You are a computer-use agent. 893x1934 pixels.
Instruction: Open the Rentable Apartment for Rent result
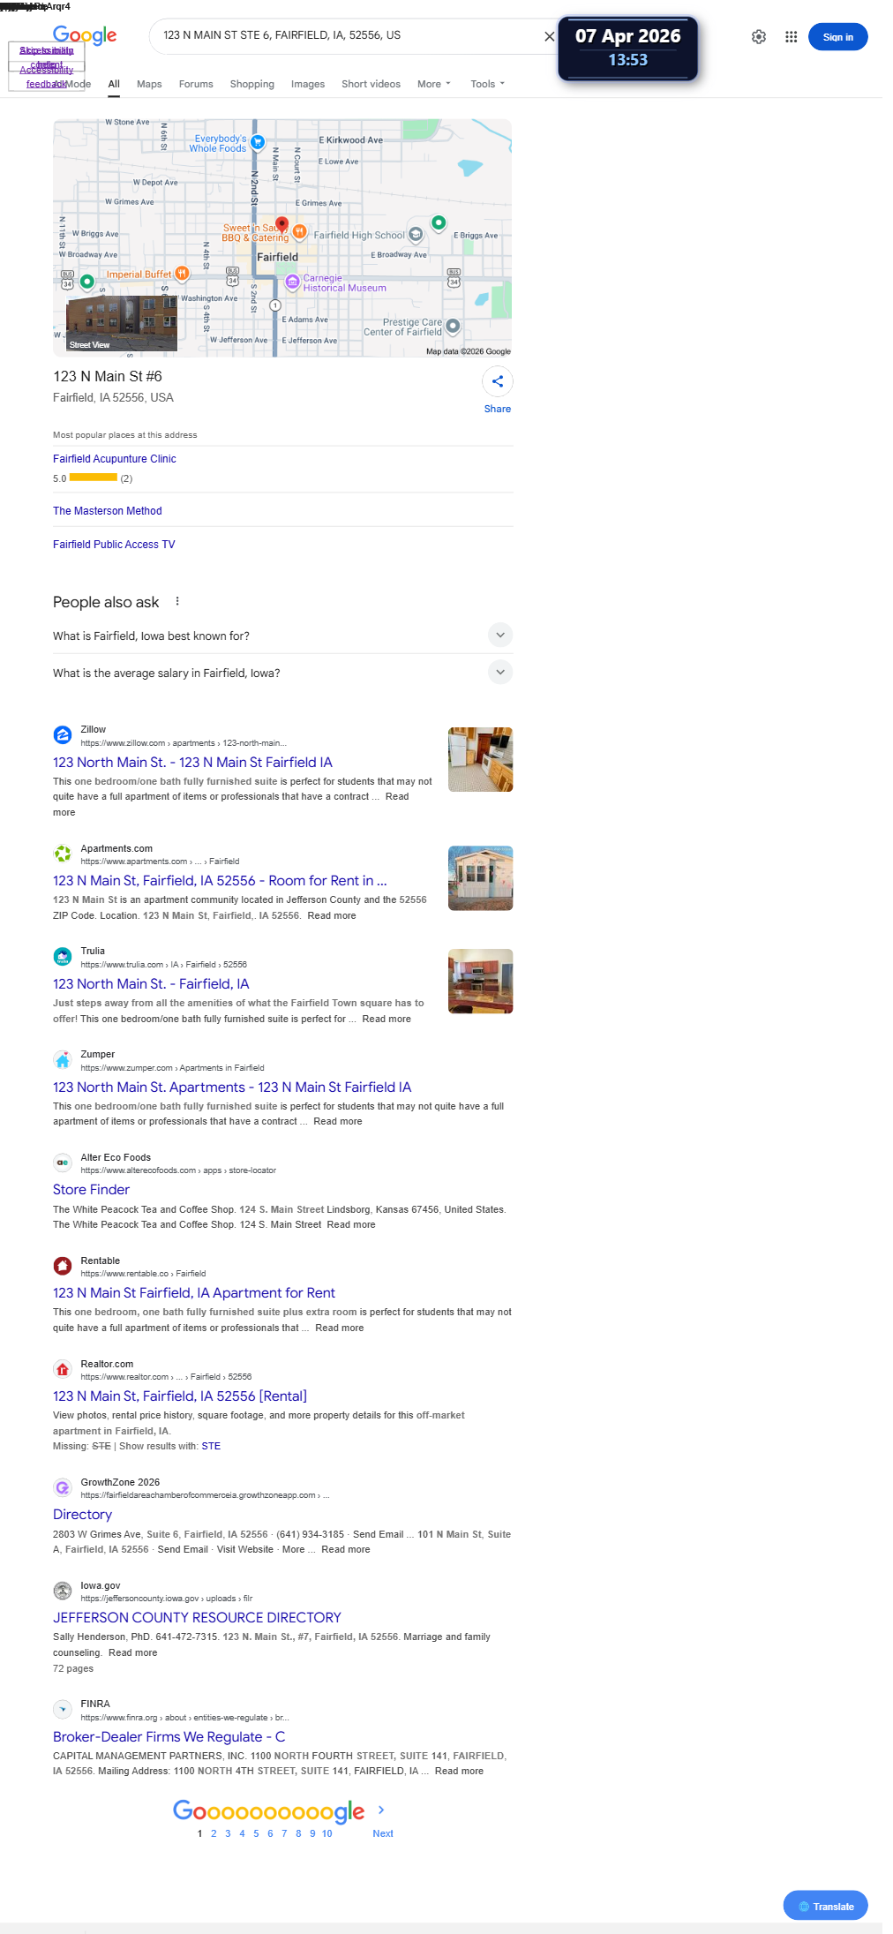pyautogui.click(x=194, y=1292)
